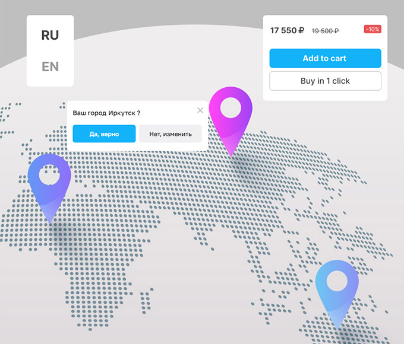Switch language to EN
The width and height of the screenshot is (404, 344).
50,66
